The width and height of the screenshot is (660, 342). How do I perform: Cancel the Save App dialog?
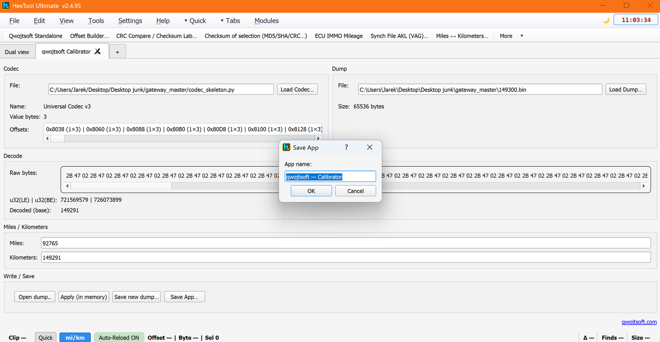click(x=356, y=191)
